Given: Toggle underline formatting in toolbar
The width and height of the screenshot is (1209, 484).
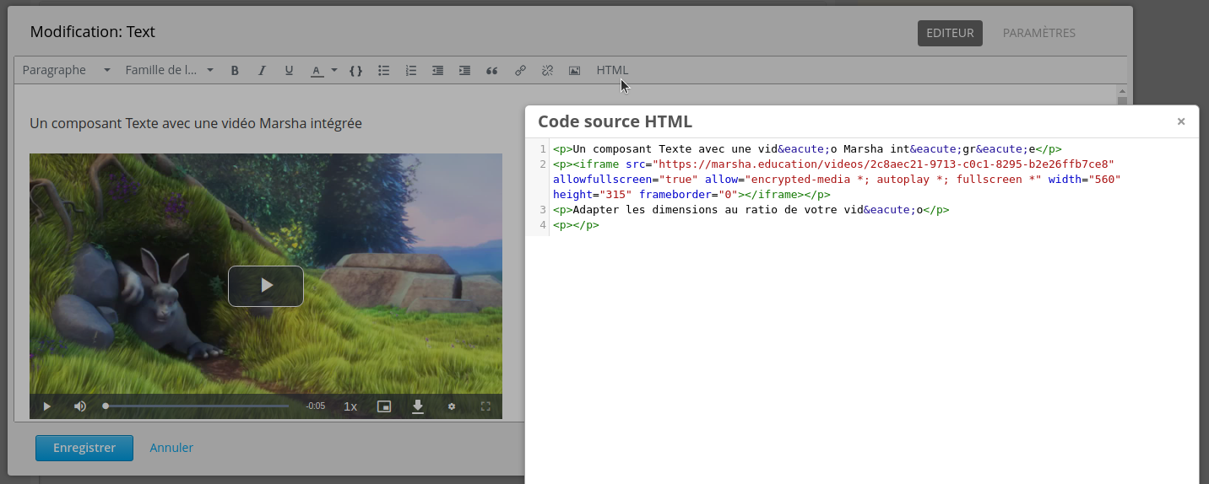Looking at the screenshot, I should 289,71.
